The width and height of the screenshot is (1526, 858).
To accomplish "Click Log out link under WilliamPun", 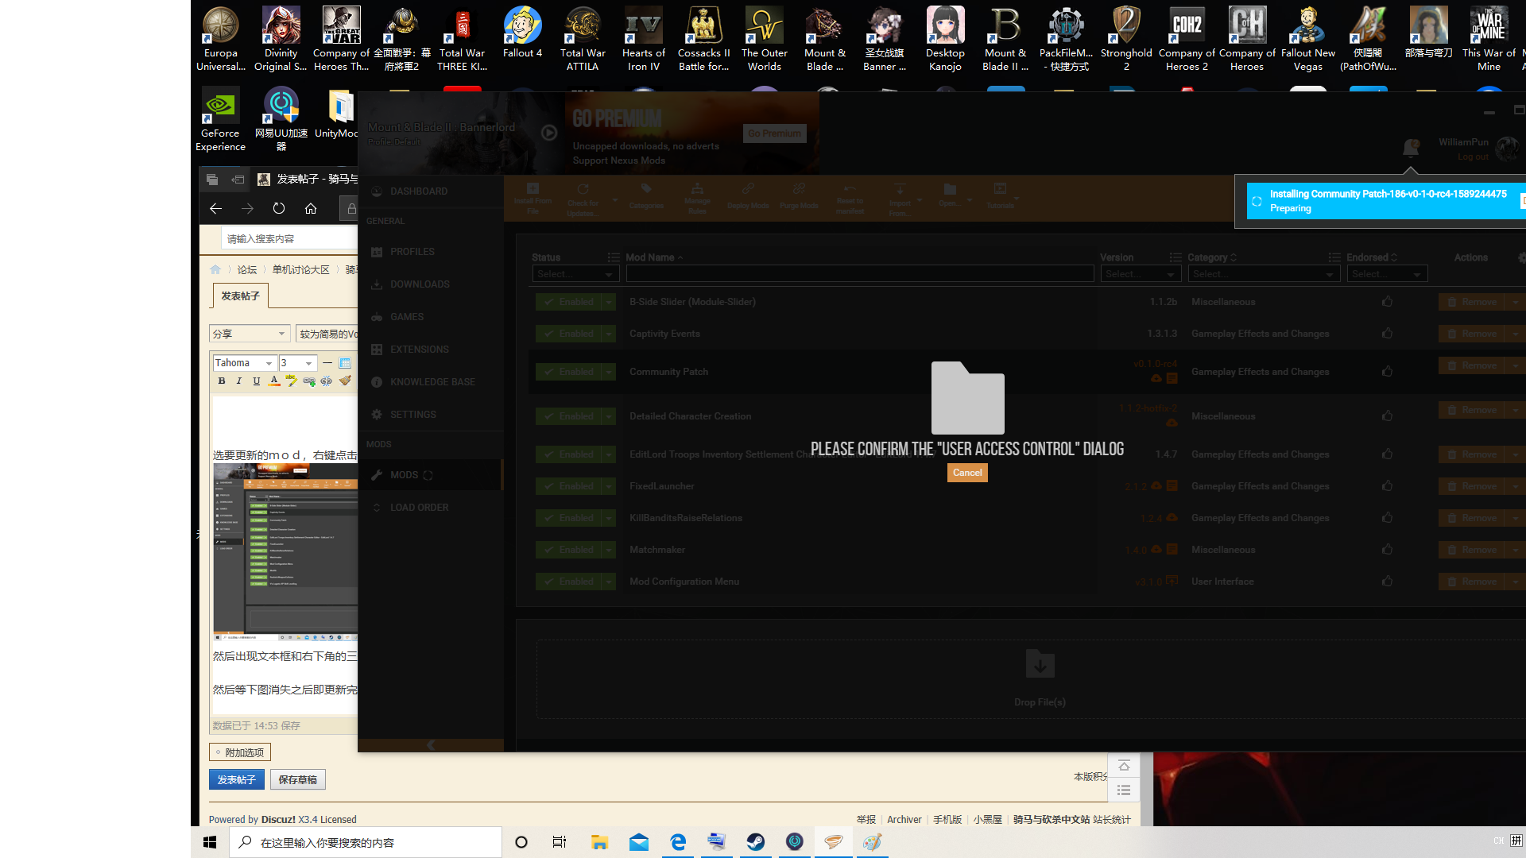I will tap(1473, 157).
